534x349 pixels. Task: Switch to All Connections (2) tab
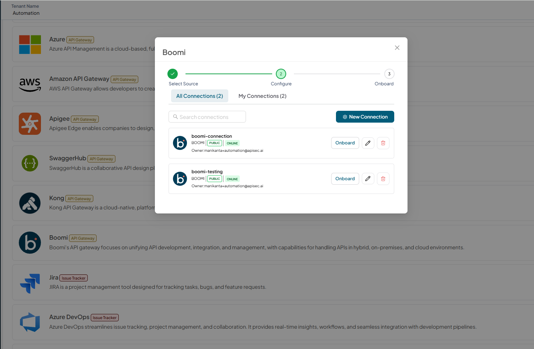(x=200, y=96)
